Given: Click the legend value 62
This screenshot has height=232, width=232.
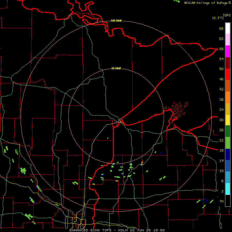Looking at the screenshot, I should click(221, 39).
